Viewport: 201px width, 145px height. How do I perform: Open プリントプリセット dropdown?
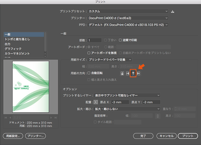coord(128,11)
